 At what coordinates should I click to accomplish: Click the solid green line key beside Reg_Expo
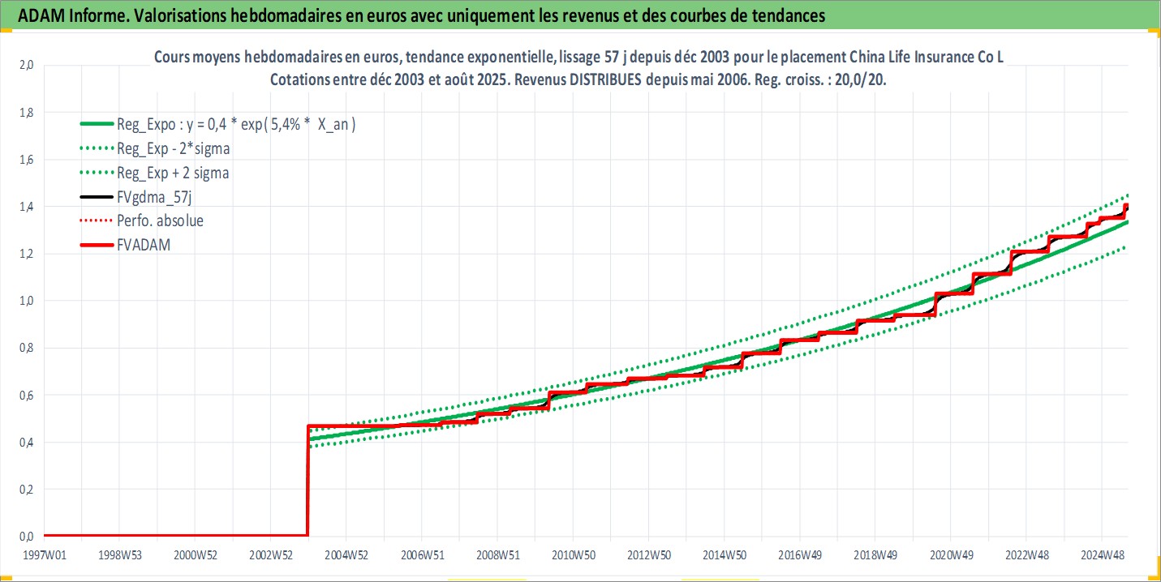tap(97, 125)
